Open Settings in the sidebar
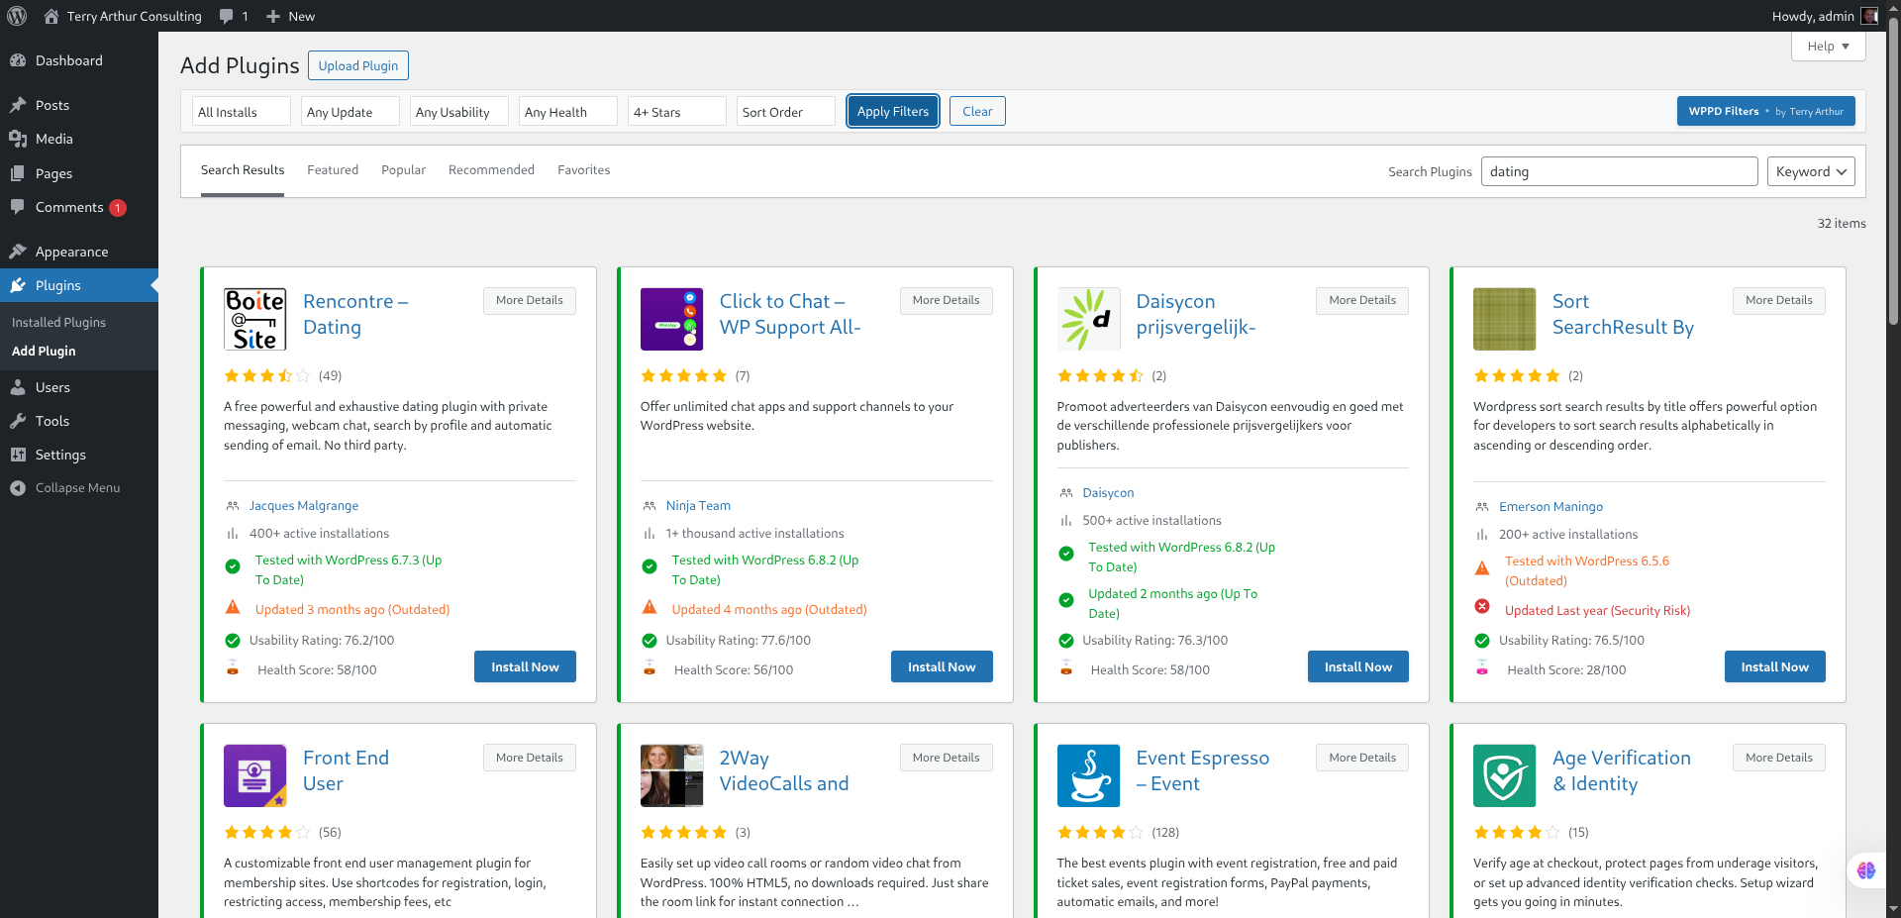 (x=79, y=455)
